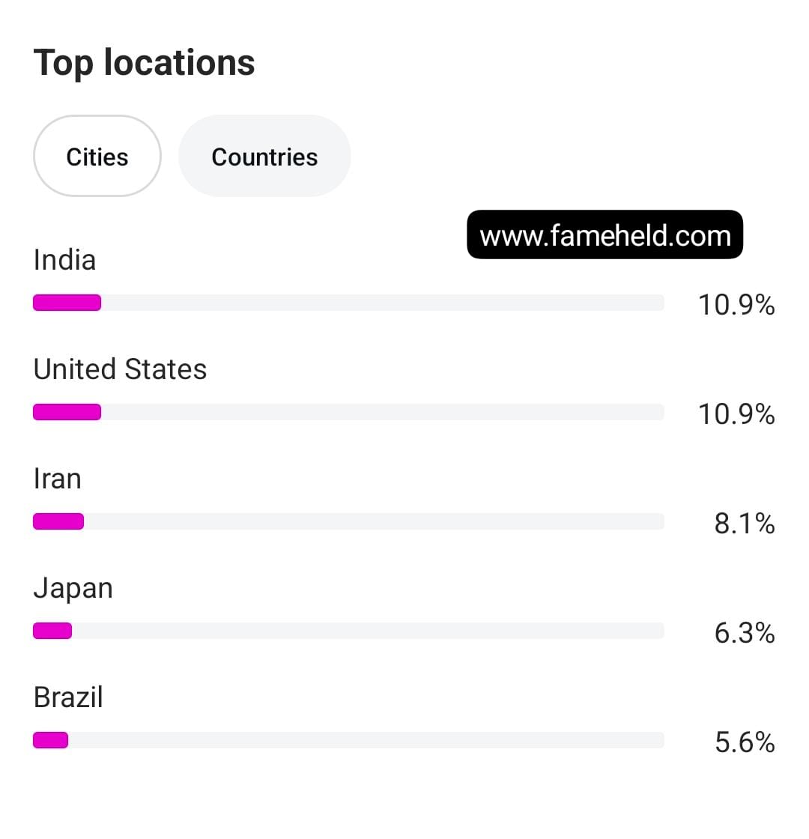
Task: Select the 8.1% value for Iran
Action: pos(744,524)
